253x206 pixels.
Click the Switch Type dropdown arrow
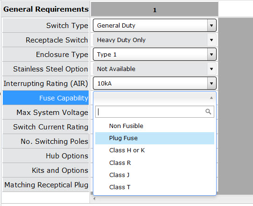(211, 25)
